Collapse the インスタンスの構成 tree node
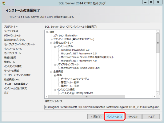This screenshot has height=123, width=164. point(55,90)
